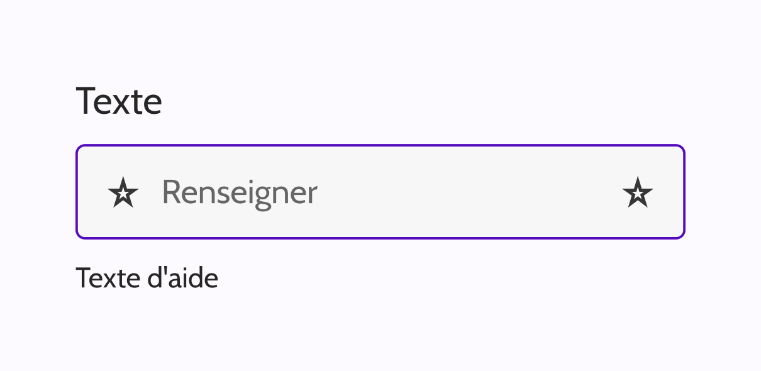761x371 pixels.
Task: Click the heading text Texte
Action: (x=119, y=101)
